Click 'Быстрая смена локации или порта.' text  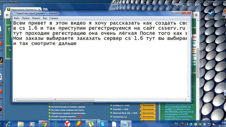tap(67, 110)
